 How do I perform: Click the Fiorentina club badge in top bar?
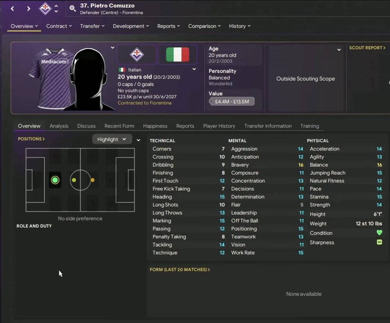(x=45, y=9)
